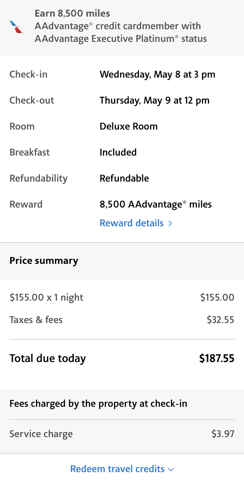
Task: Click the Taxes & fees amount $32.55
Action: tap(220, 320)
